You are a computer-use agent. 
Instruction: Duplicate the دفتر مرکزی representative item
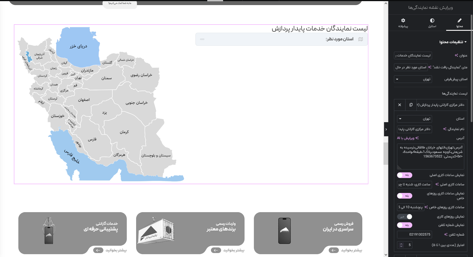[411, 105]
